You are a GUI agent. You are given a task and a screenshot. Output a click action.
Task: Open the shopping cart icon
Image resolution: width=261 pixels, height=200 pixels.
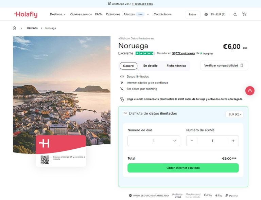coord(244,15)
